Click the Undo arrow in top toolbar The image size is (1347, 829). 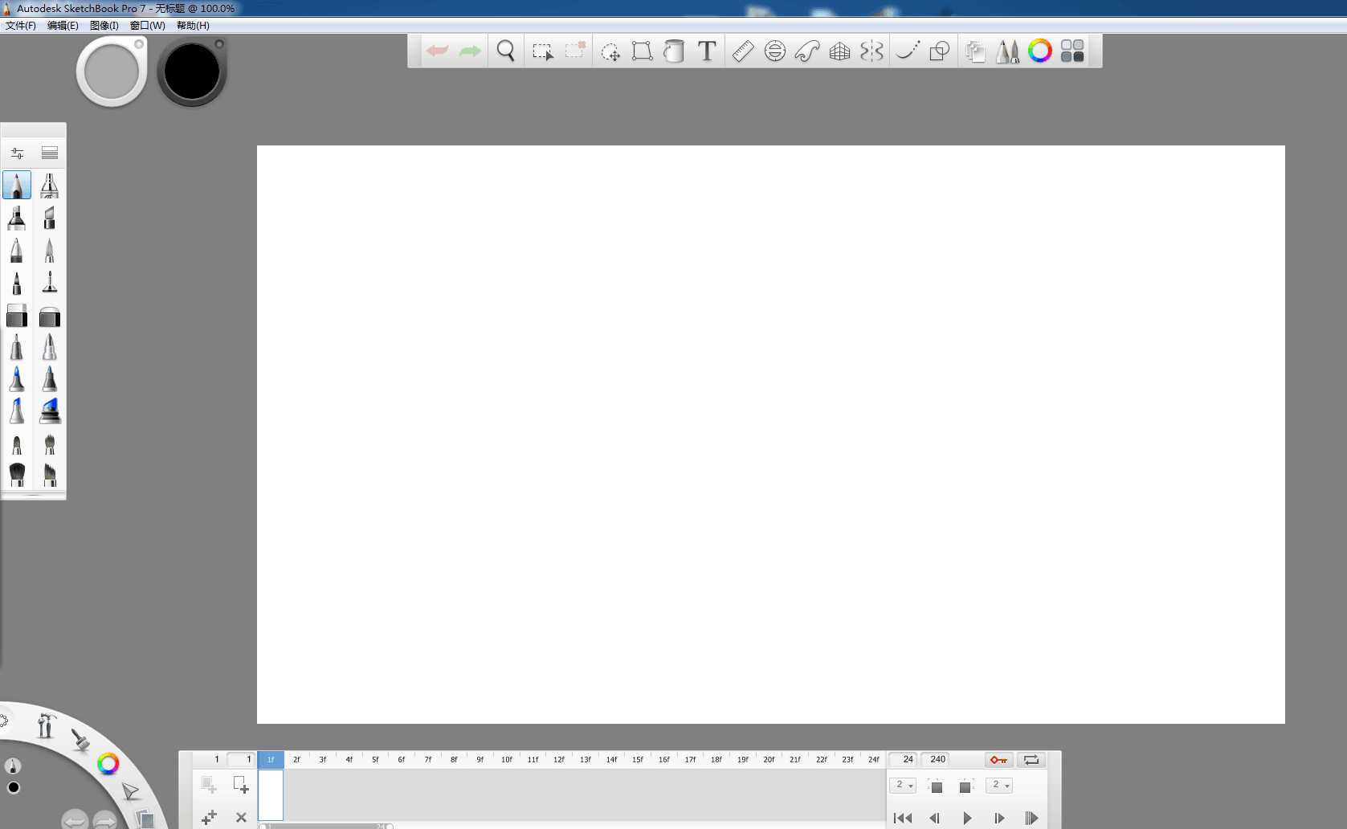pyautogui.click(x=438, y=51)
